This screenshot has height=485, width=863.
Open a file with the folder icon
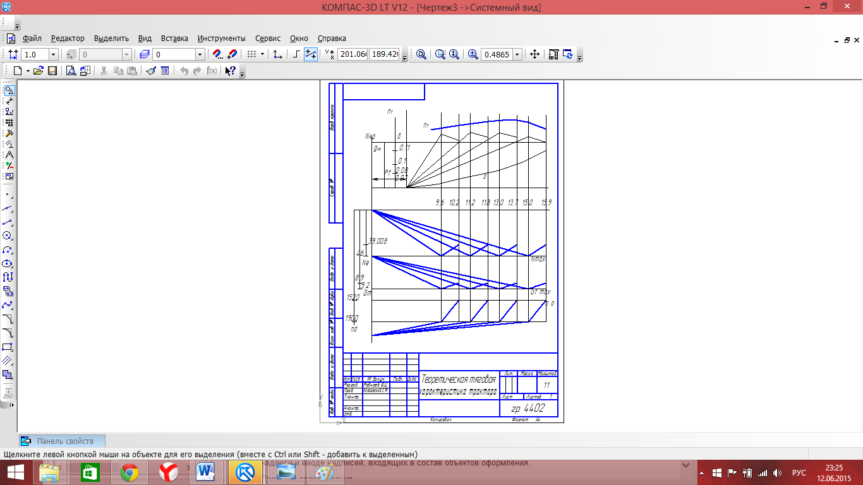(x=38, y=71)
